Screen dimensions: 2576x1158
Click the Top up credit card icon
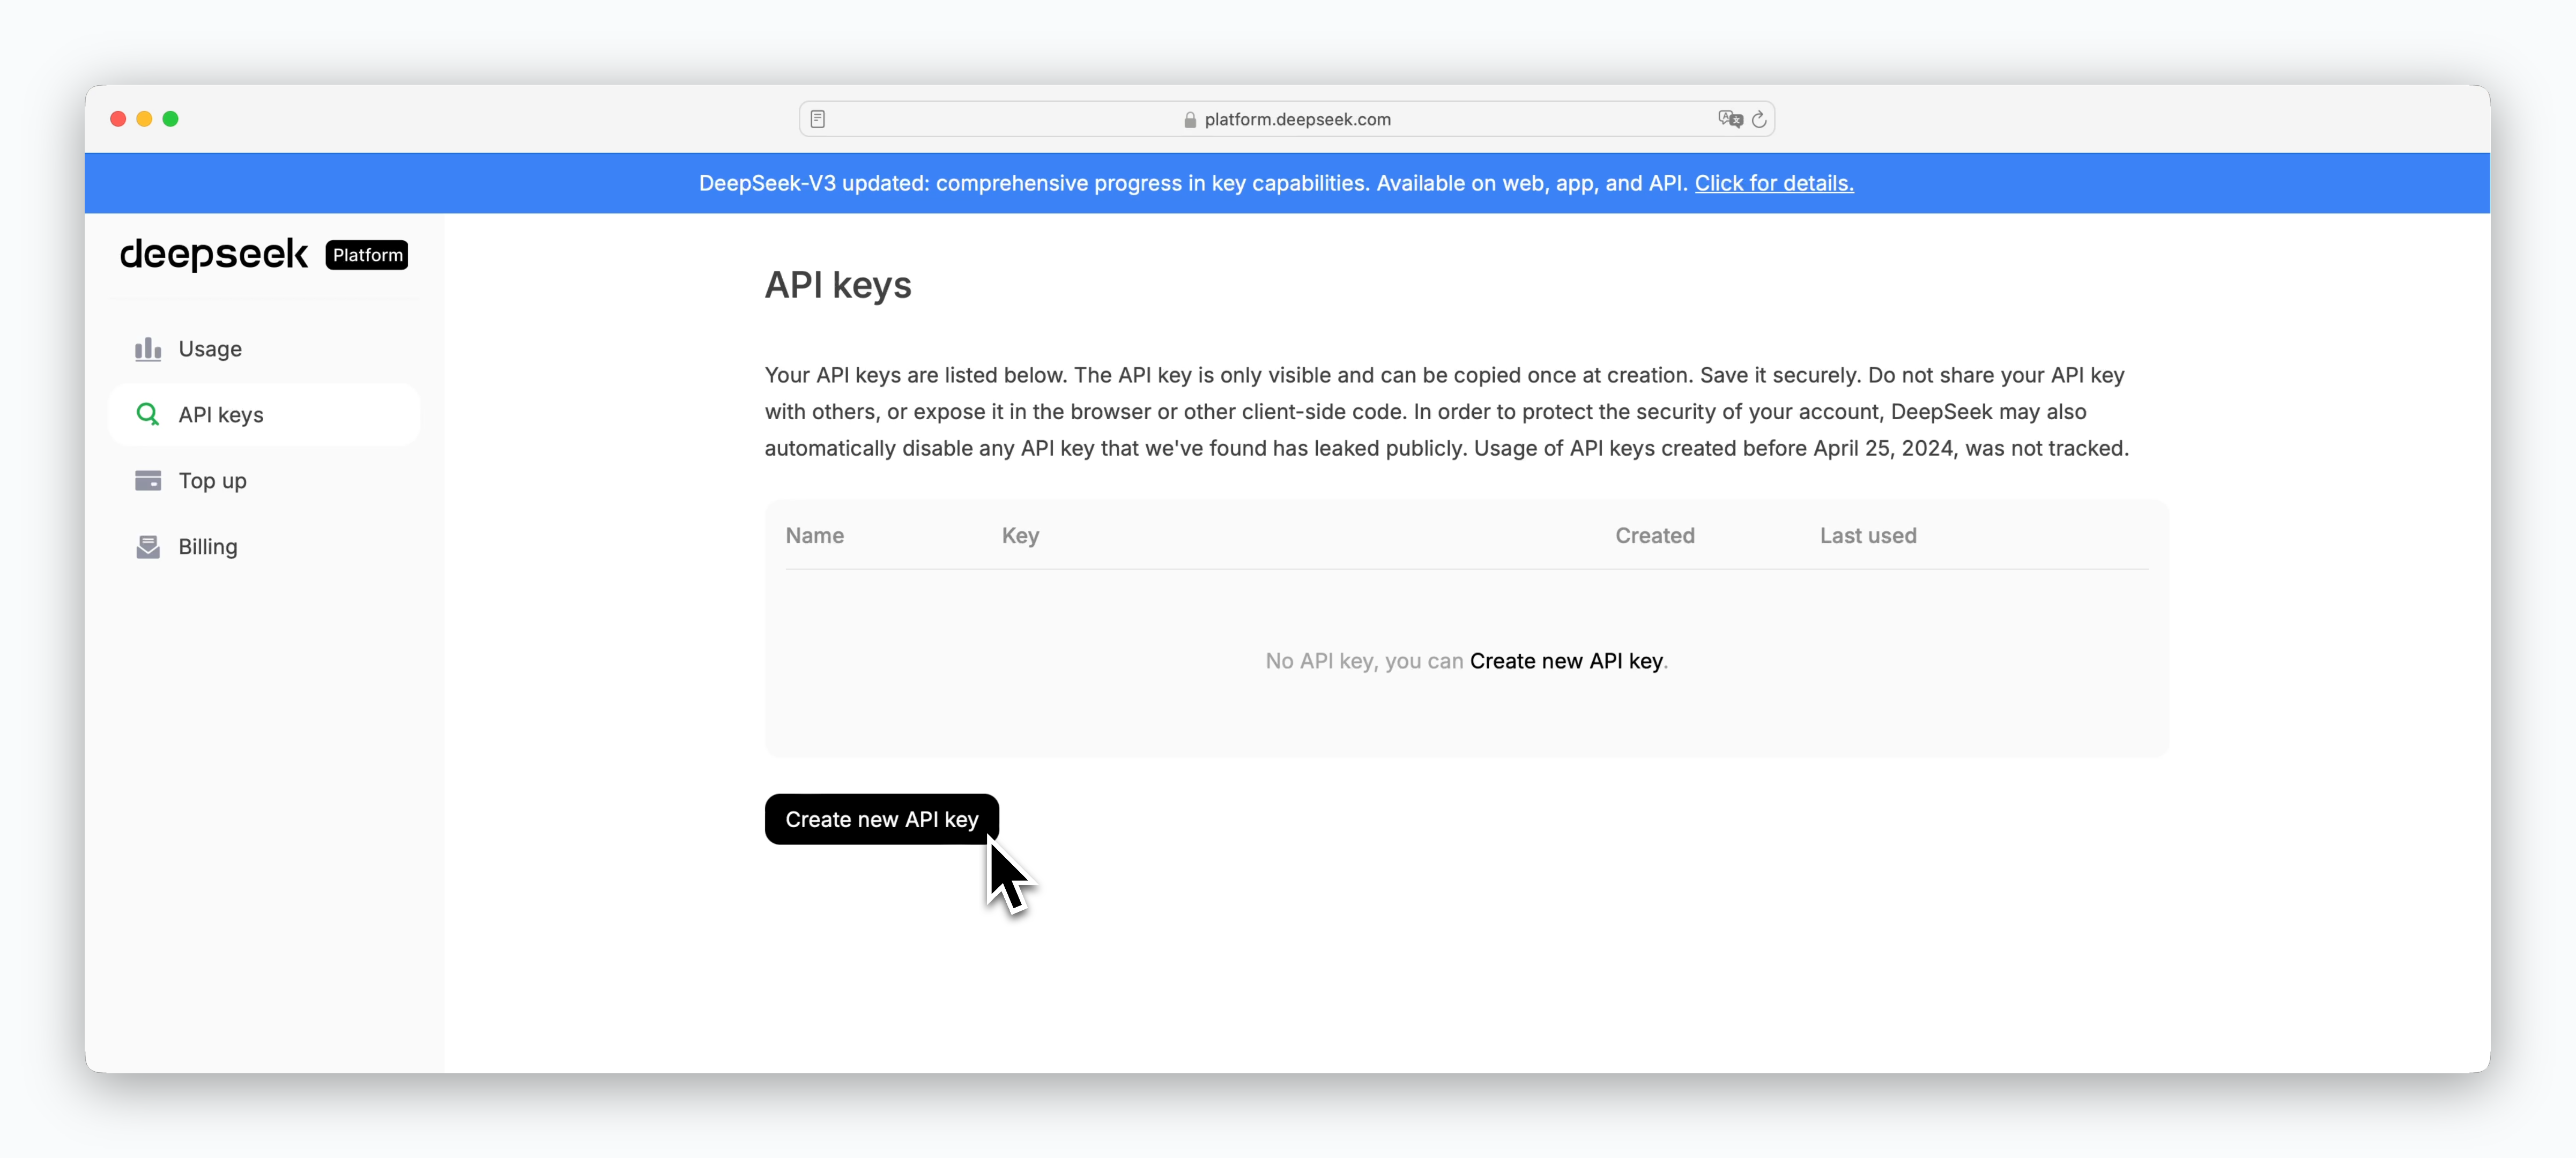(148, 481)
